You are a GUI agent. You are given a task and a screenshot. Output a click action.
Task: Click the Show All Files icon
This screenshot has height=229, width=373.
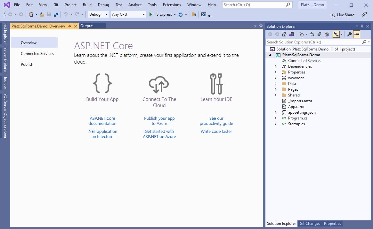[x=326, y=34]
